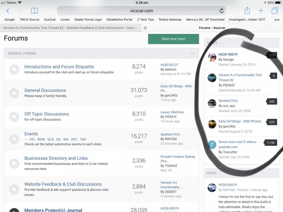Image resolution: width=283 pixels, height=212 pixels.
Task: Click the Events forum bubble icon
Action: pyautogui.click(x=14, y=139)
